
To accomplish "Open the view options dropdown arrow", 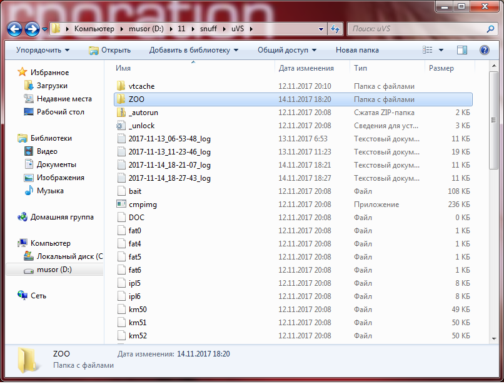I will 441,50.
